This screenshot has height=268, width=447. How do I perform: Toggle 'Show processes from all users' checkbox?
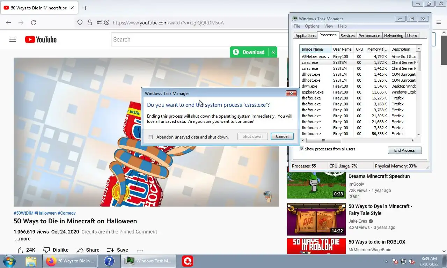(302, 149)
